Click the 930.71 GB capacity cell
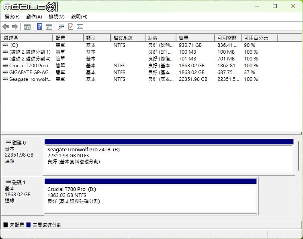The height and width of the screenshot is (239, 303). click(190, 45)
